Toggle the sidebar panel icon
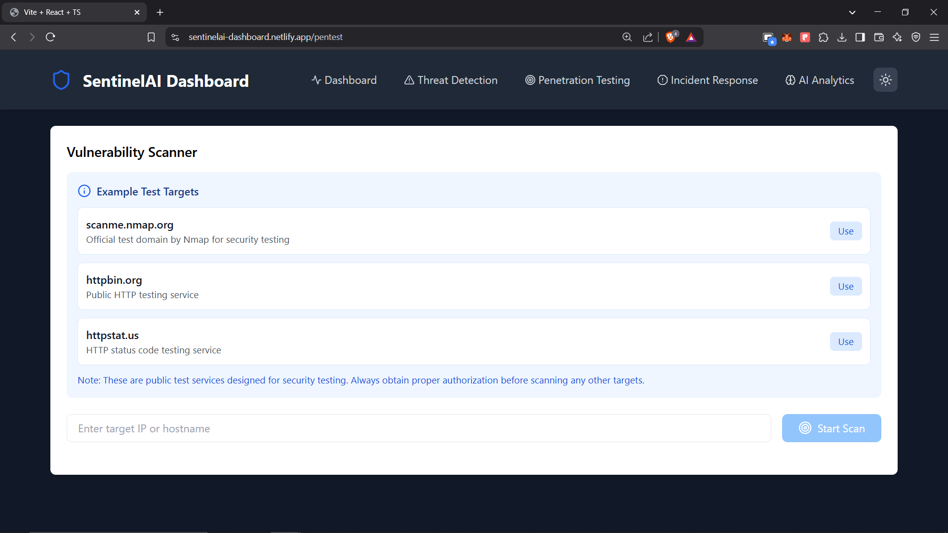 (860, 37)
